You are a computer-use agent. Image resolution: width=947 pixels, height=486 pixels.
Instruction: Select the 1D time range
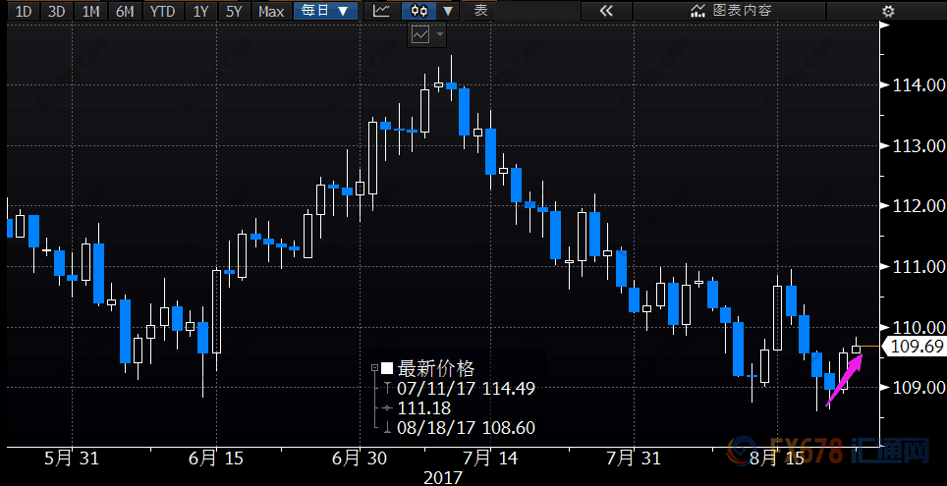coord(24,11)
